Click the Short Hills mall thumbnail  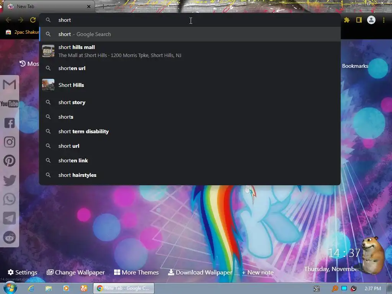(48, 51)
